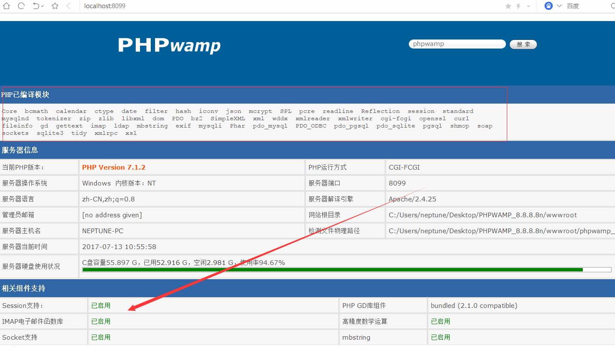Click the cgi-fcgi module name
Screen dimensions: 615x347
coord(396,119)
